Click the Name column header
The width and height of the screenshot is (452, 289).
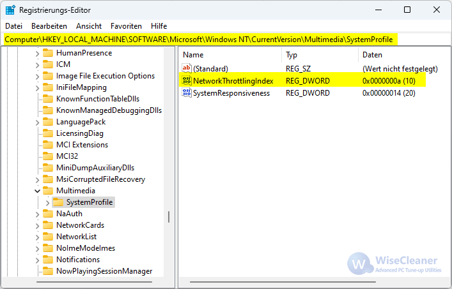pyautogui.click(x=230, y=55)
